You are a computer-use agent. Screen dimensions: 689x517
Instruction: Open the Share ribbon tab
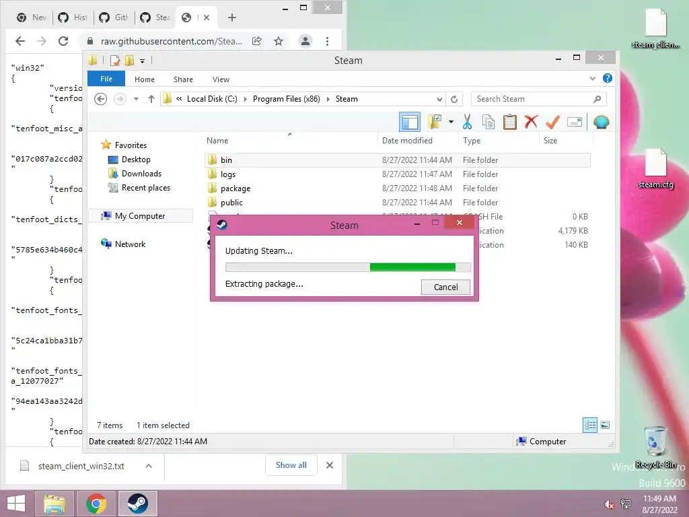(x=183, y=79)
